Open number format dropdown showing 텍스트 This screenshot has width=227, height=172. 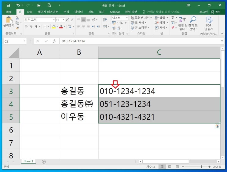(127, 18)
